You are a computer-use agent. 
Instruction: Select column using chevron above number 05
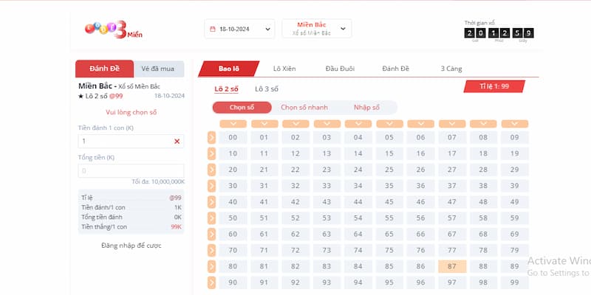[389, 123]
